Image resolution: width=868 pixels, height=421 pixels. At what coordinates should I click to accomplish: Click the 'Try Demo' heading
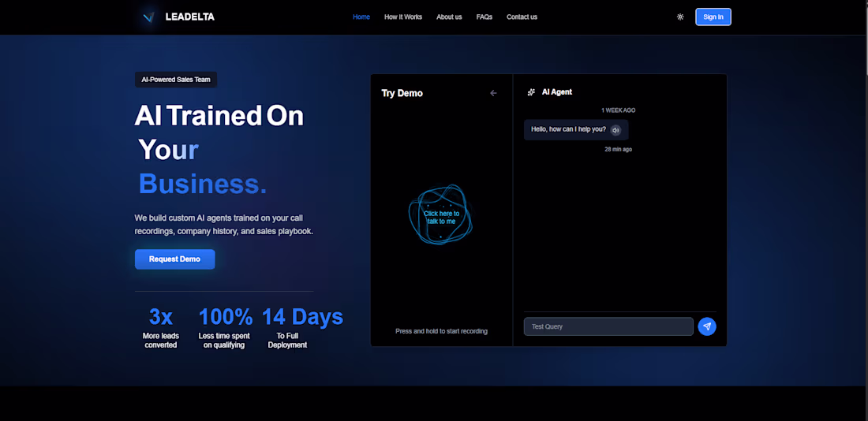402,93
